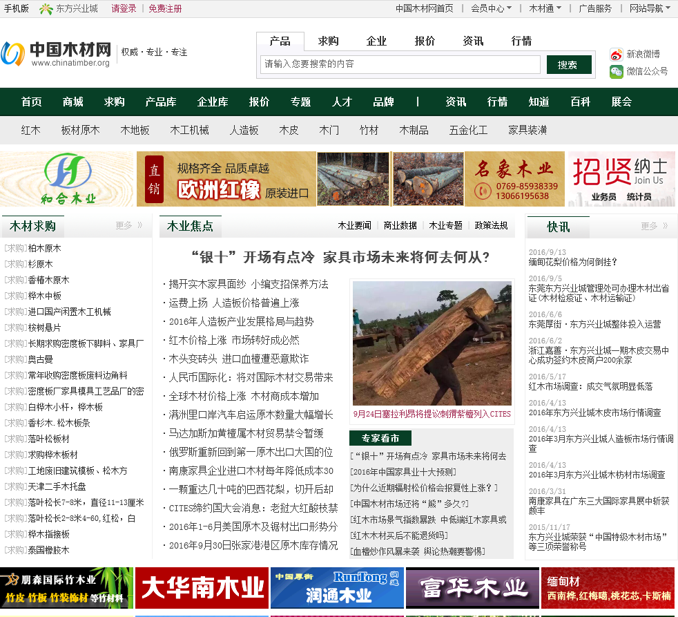The height and width of the screenshot is (617, 678).
Task: Select the 企业 search tab
Action: coord(376,41)
